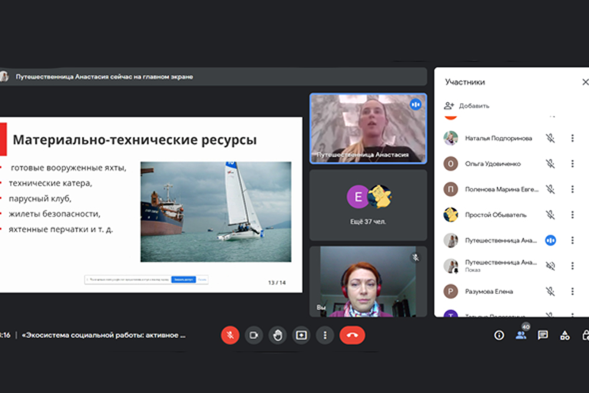
Task: Click Добавить to add people
Action: tap(468, 106)
